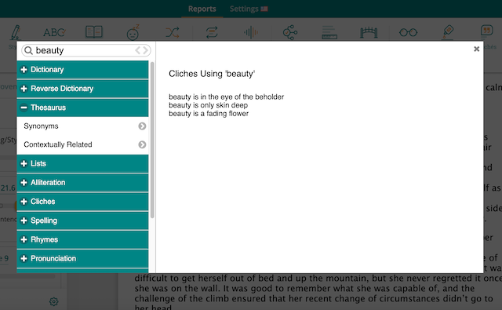Expand the Alliteration section
The width and height of the screenshot is (502, 310).
[82, 183]
